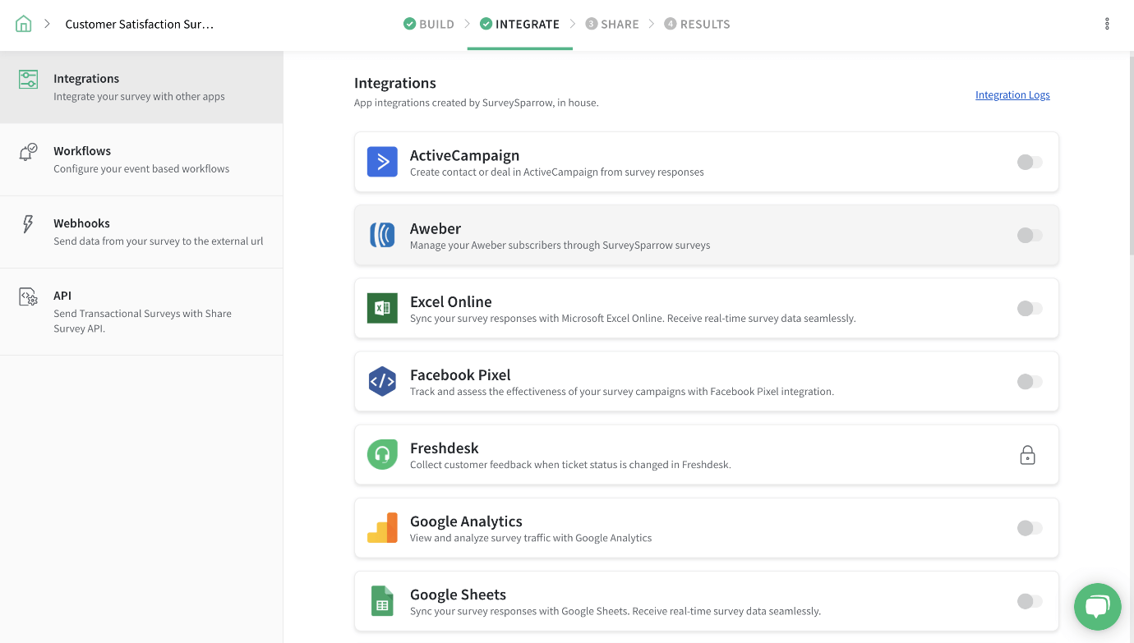Image resolution: width=1134 pixels, height=643 pixels.
Task: Go to the home icon
Action: click(24, 24)
